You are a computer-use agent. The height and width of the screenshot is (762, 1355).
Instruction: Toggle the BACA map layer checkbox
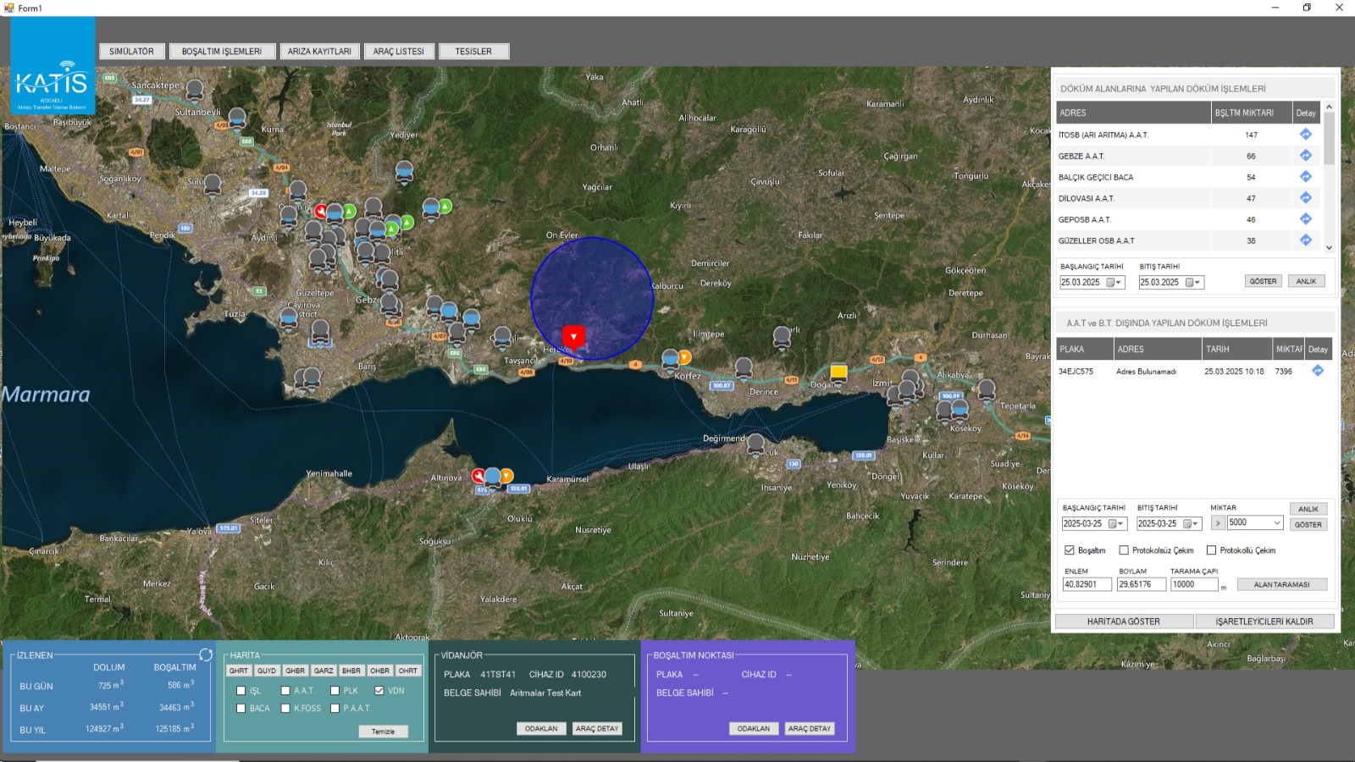(x=241, y=709)
